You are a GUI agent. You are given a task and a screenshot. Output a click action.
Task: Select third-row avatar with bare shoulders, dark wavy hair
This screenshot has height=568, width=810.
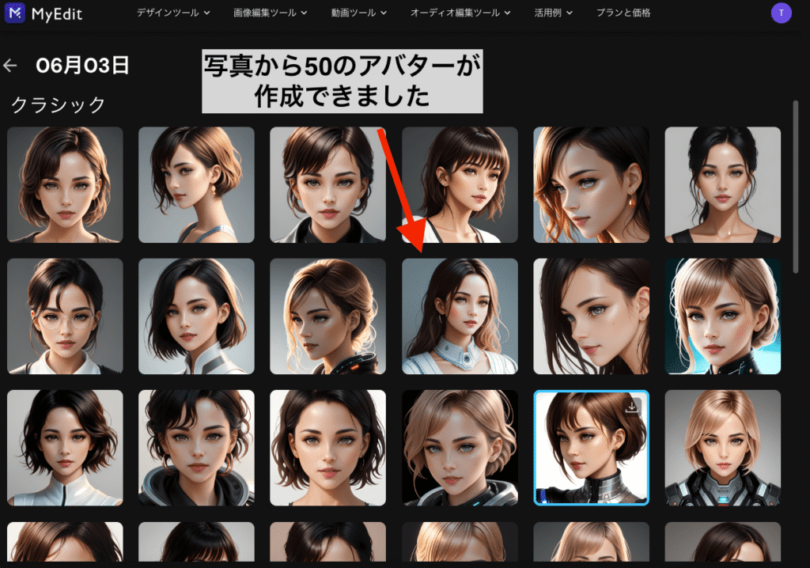point(327,448)
